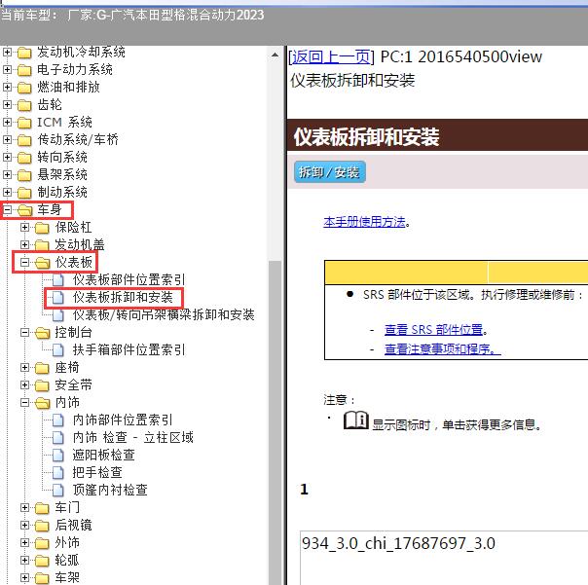Expand the 车门 subfolder
Viewport: 588px width, 585px height.
(24, 507)
